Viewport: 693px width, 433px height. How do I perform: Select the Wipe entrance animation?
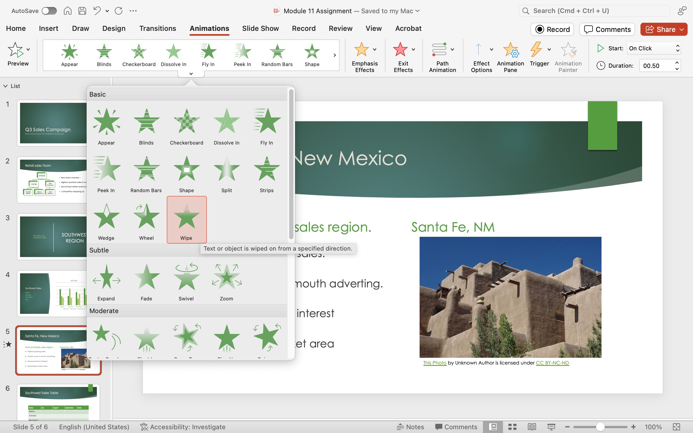(187, 220)
